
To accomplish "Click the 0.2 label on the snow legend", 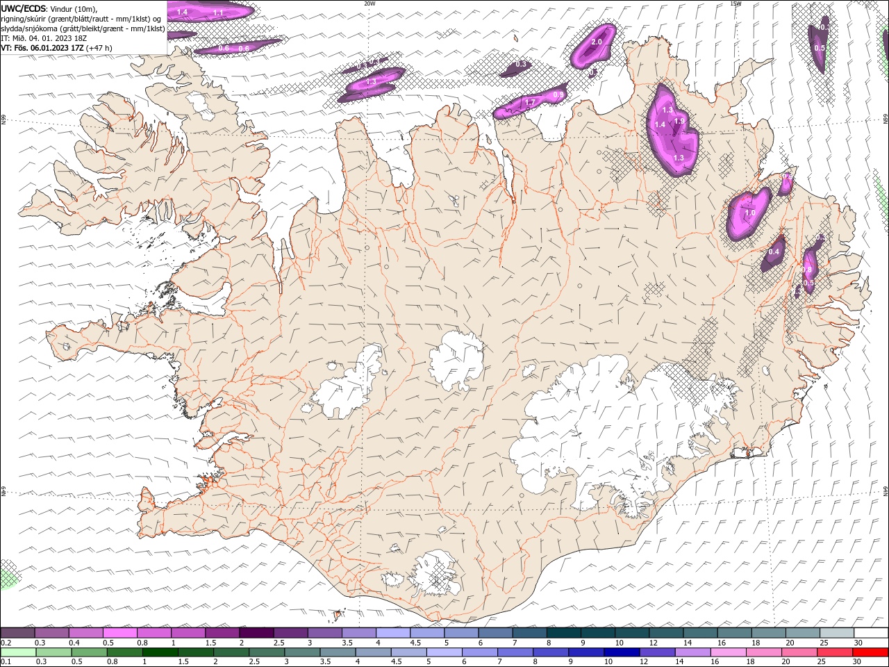I will click(7, 643).
